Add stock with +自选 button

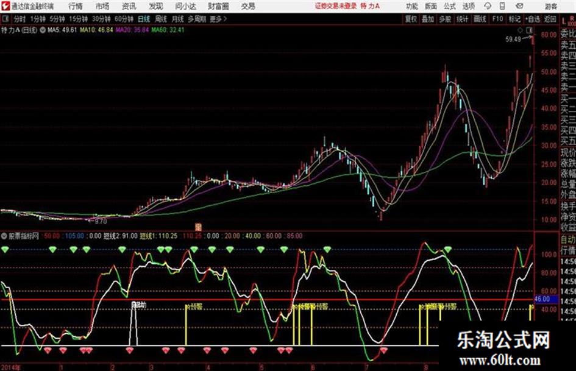(533, 19)
